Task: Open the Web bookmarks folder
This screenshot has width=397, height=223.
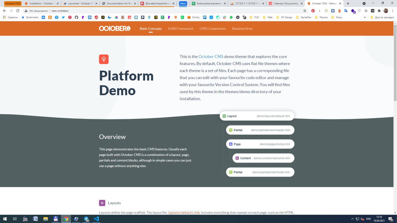Action: pyautogui.click(x=268, y=17)
